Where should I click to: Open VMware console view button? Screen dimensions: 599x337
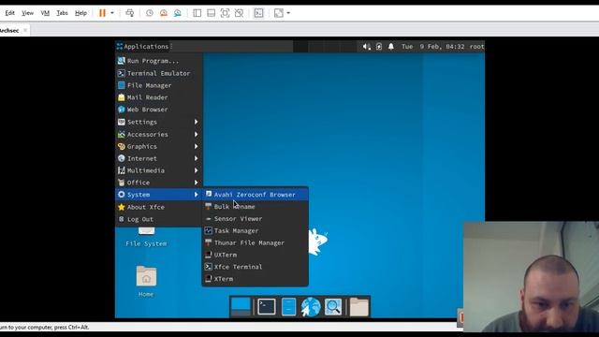coord(258,13)
